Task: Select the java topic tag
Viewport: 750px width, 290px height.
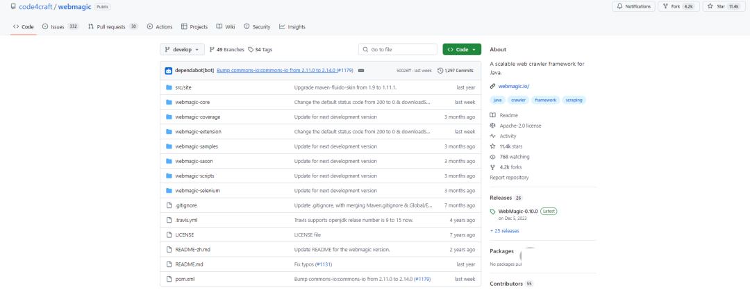Action: [x=497, y=100]
